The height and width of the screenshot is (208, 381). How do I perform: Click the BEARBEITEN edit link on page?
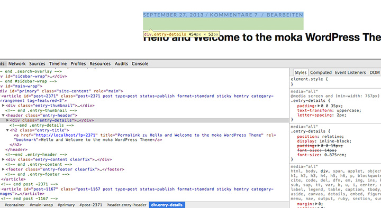(x=285, y=15)
